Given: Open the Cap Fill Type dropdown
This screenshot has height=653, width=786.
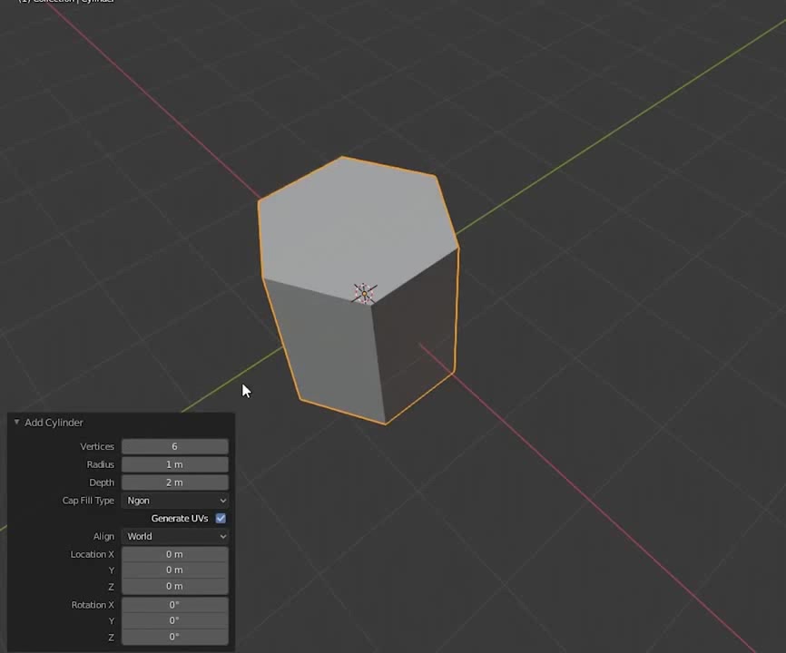Looking at the screenshot, I should [x=174, y=501].
